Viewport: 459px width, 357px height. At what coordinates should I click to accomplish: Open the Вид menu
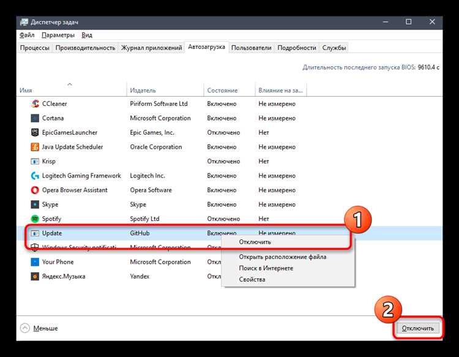coord(87,35)
